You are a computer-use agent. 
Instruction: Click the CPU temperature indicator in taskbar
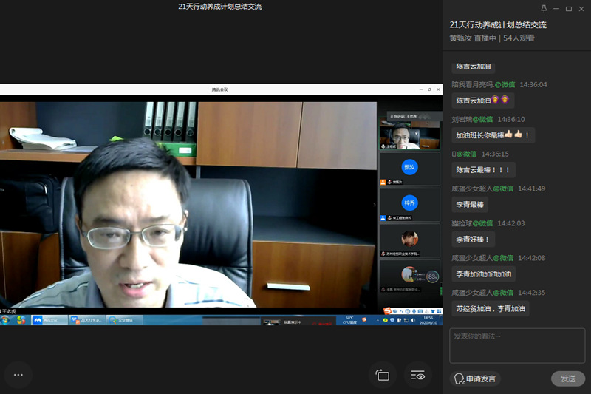point(349,320)
